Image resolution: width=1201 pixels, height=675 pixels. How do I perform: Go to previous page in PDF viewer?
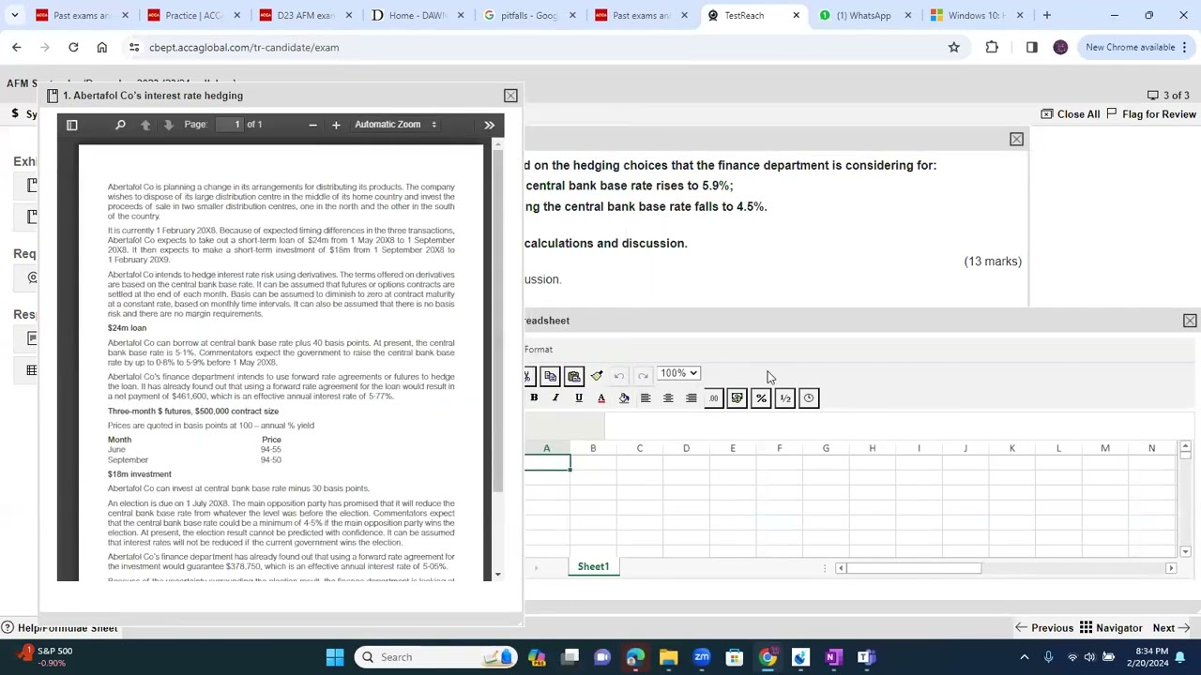(x=145, y=125)
